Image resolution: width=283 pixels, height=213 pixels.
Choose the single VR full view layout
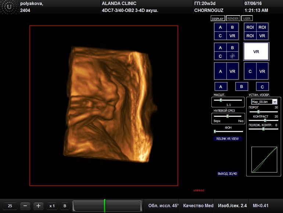[x=256, y=52]
